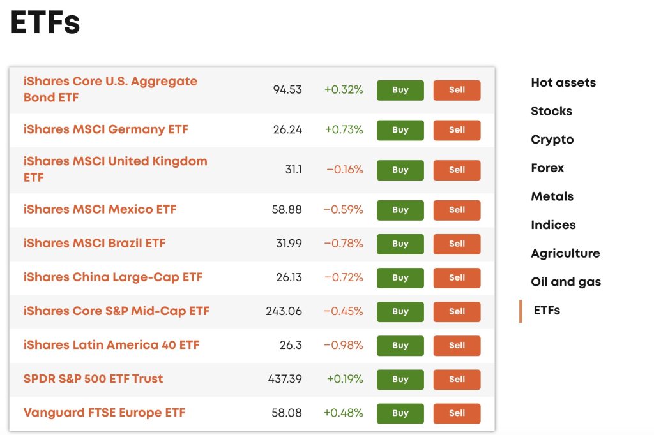Buy the iShares MSCI Brazil ETF
Image resolution: width=654 pixels, height=435 pixels.
click(x=400, y=244)
